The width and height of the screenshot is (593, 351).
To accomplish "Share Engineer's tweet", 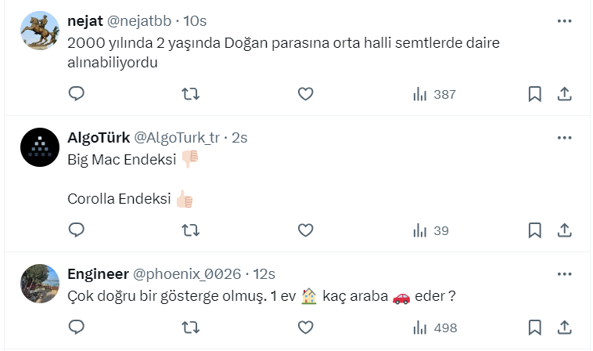I will pyautogui.click(x=564, y=327).
